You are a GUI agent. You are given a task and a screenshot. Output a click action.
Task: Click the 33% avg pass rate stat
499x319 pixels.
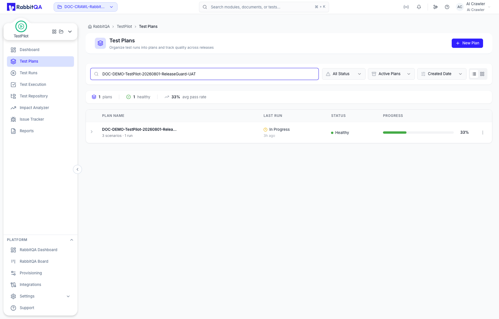point(185,97)
